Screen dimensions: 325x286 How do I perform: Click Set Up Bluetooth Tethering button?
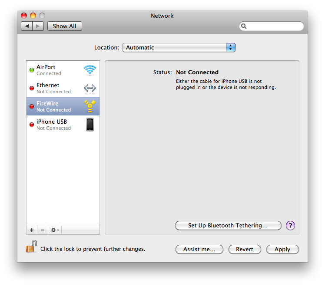click(228, 225)
